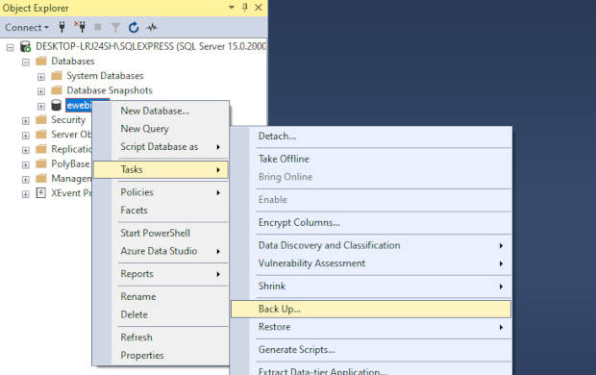
Task: Expand the Database Snapshots node
Action: (x=41, y=91)
